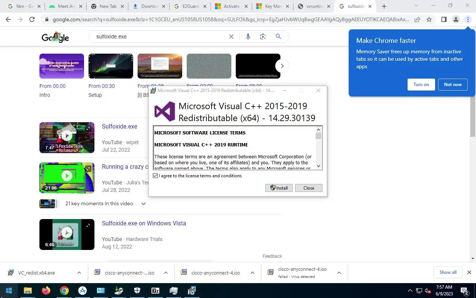Open Chrome profile avatar menu

456,19
